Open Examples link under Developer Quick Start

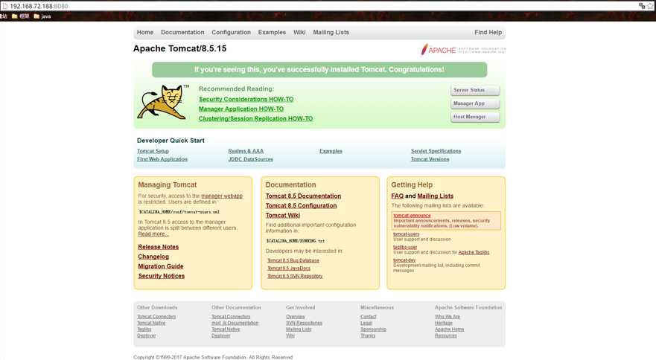(x=331, y=151)
